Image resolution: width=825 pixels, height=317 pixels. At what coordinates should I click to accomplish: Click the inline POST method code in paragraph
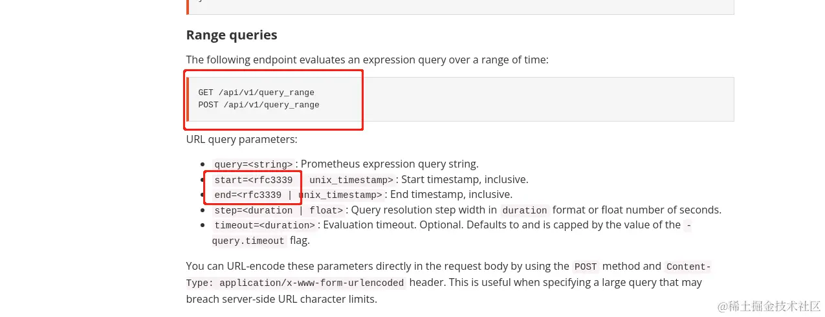pyautogui.click(x=585, y=267)
